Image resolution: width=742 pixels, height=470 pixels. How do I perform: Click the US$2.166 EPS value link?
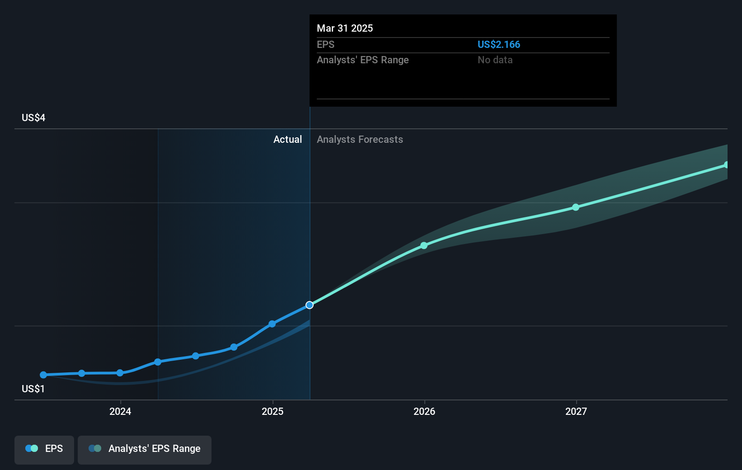pyautogui.click(x=499, y=44)
